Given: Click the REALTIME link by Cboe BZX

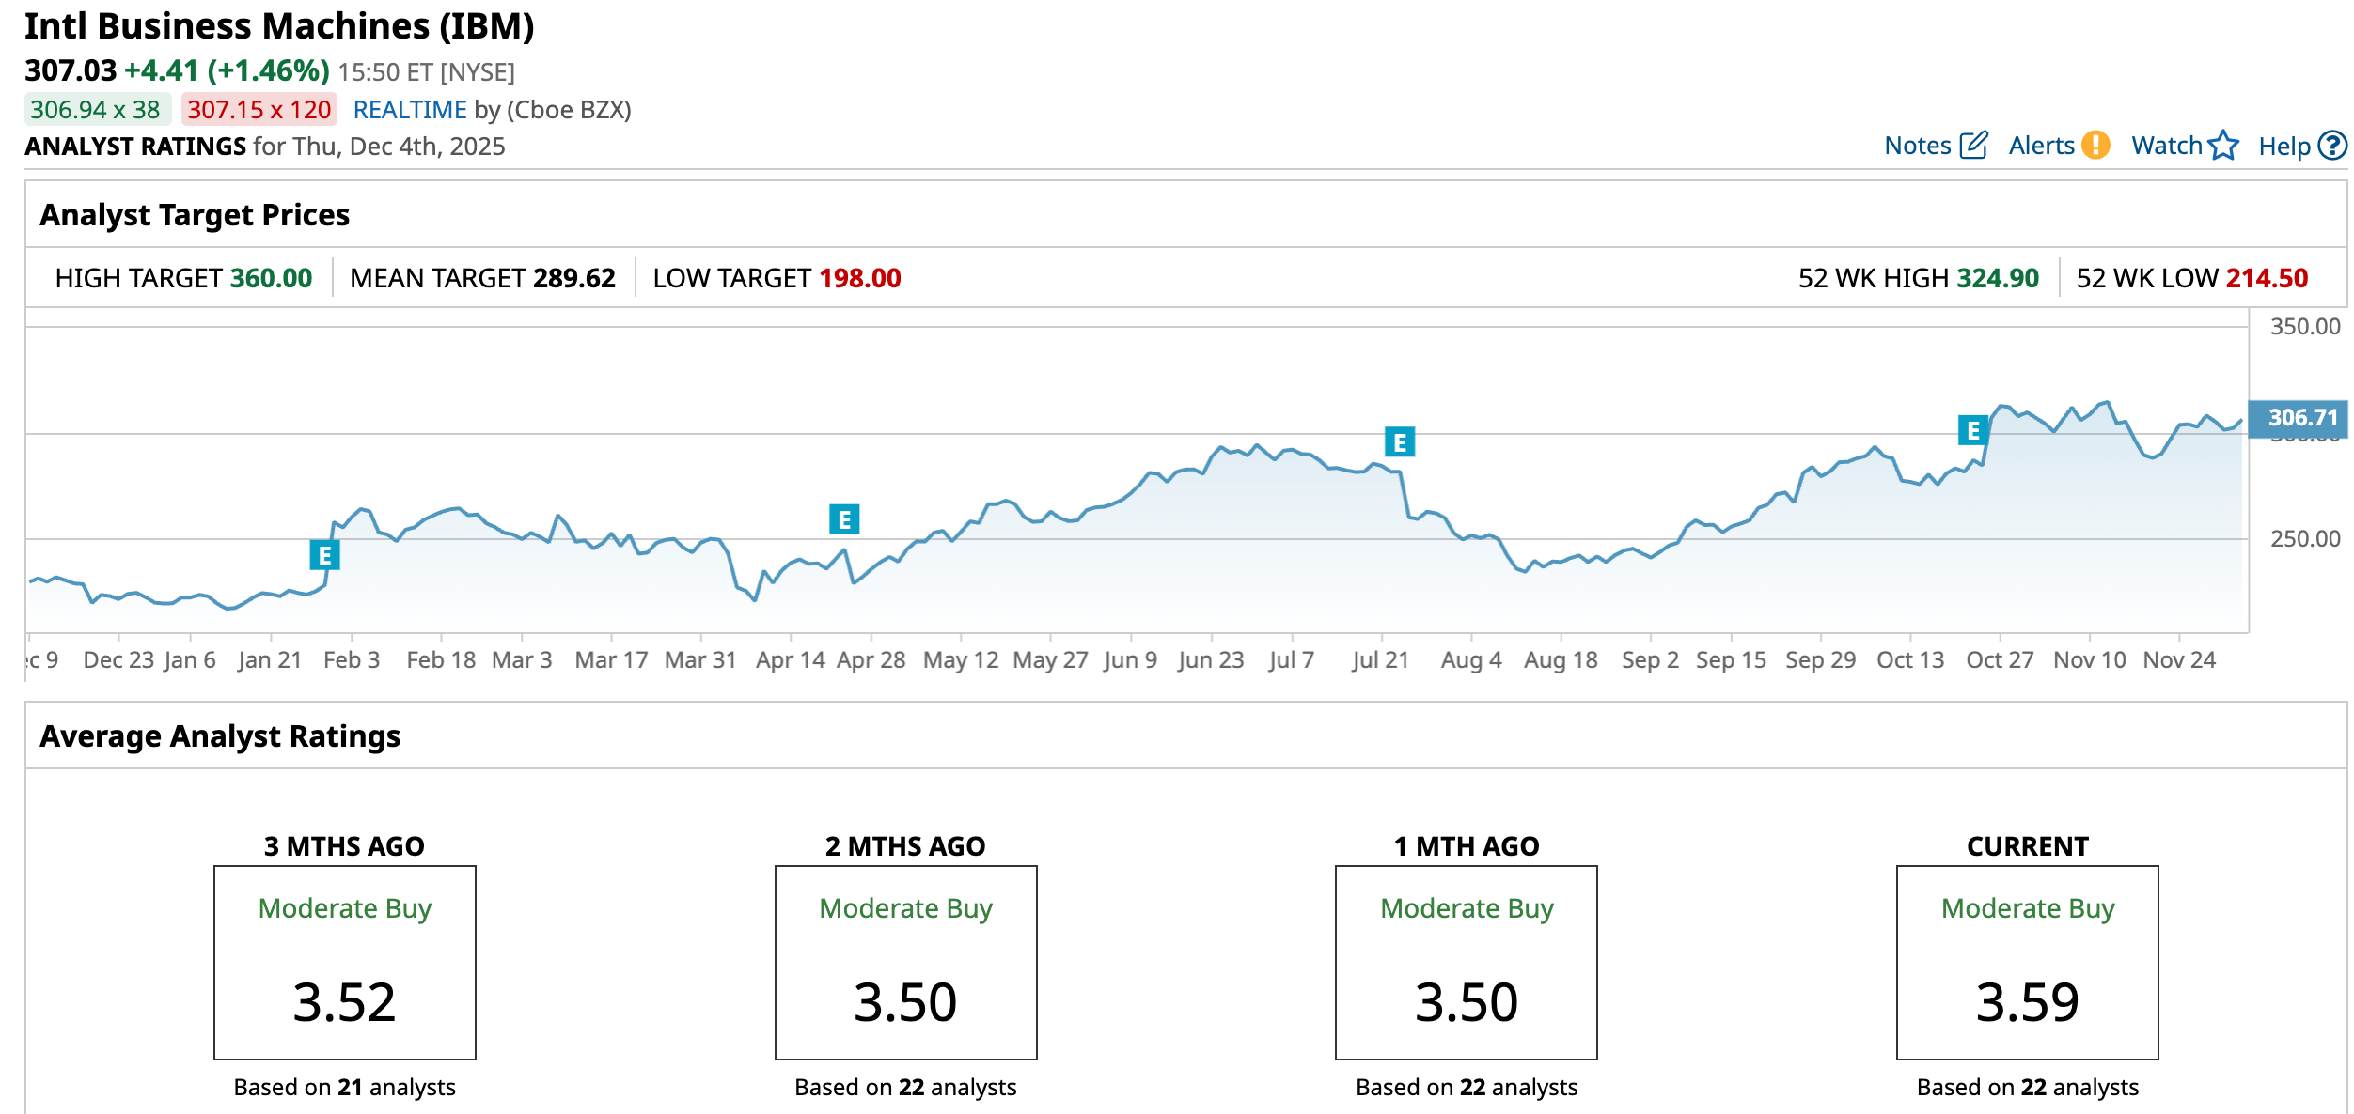Looking at the screenshot, I should tap(410, 110).
